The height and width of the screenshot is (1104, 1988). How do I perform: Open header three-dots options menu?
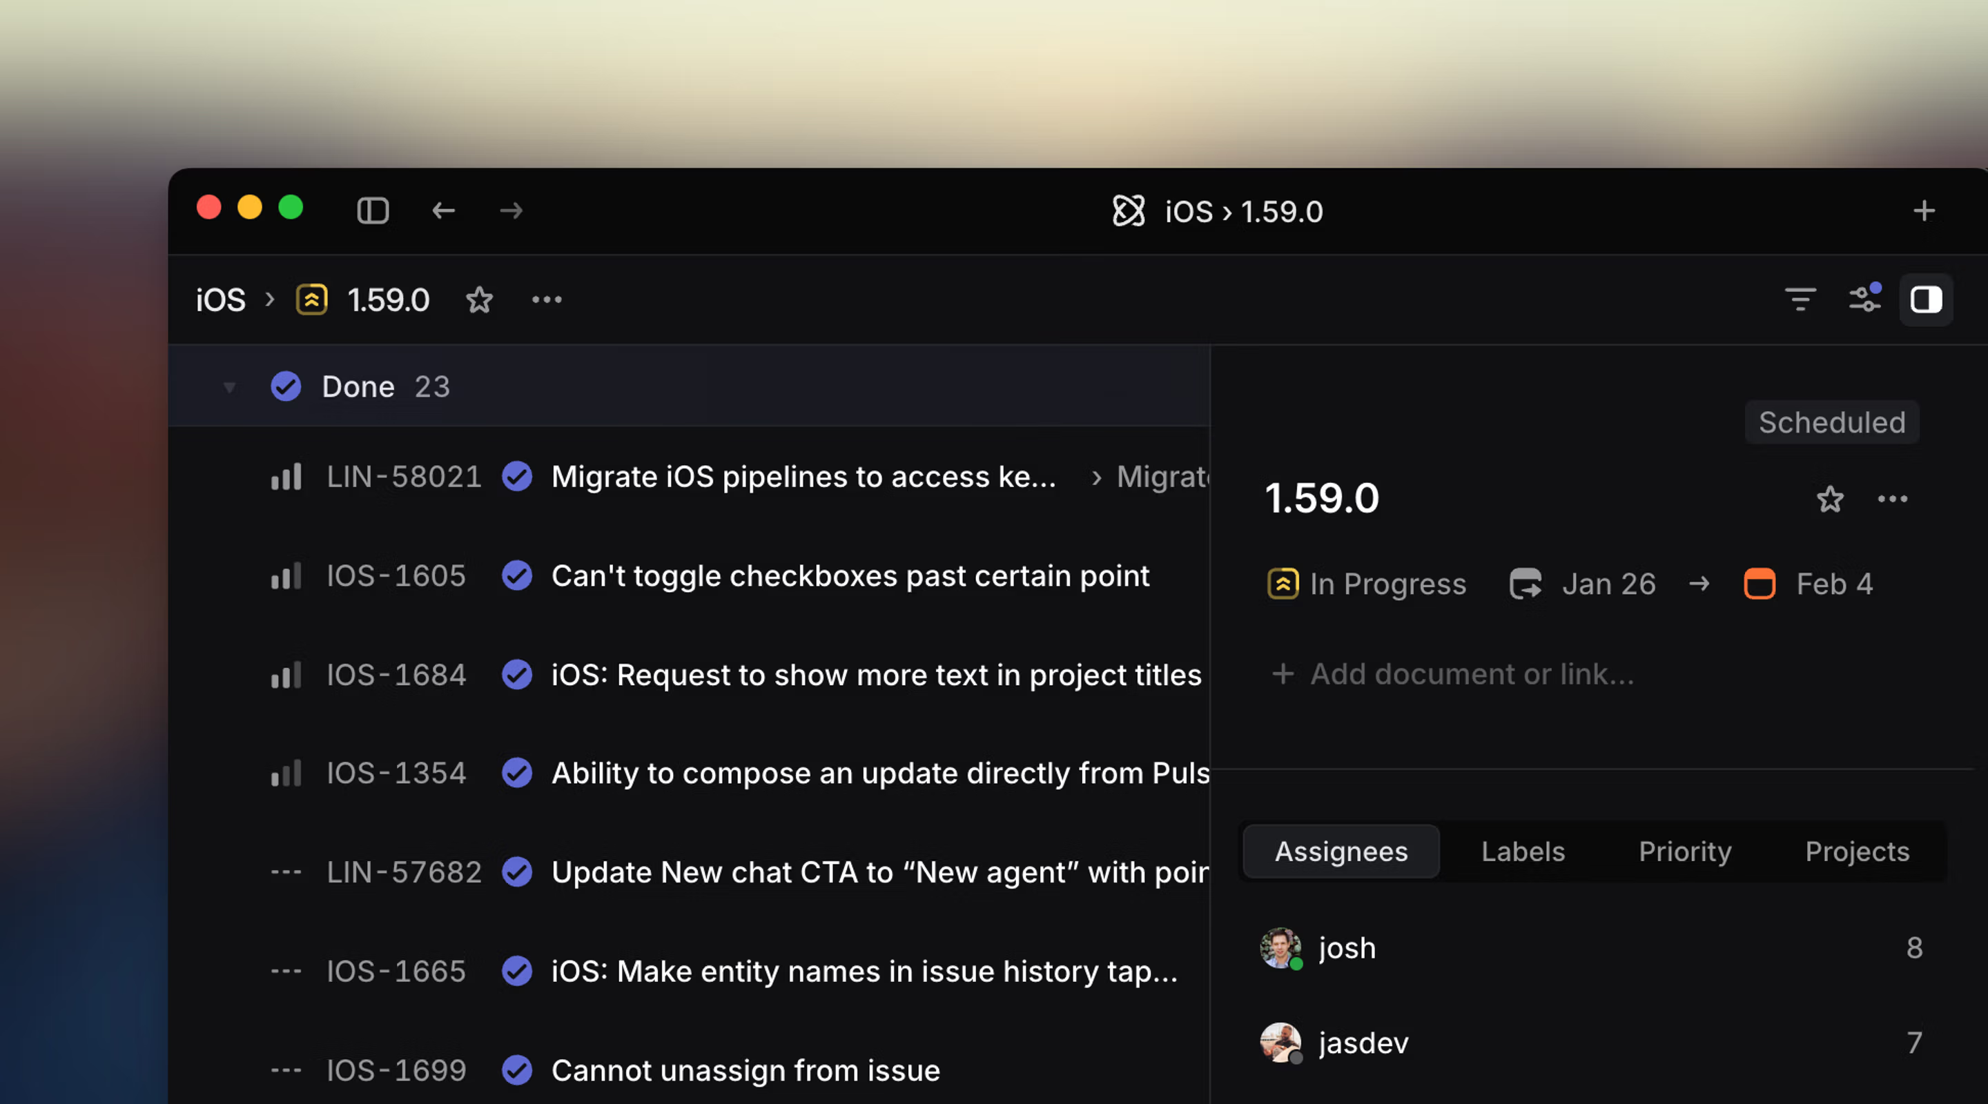tap(547, 299)
